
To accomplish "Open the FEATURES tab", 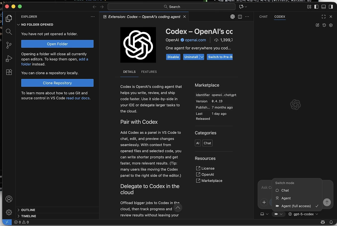I will pos(149,72).
